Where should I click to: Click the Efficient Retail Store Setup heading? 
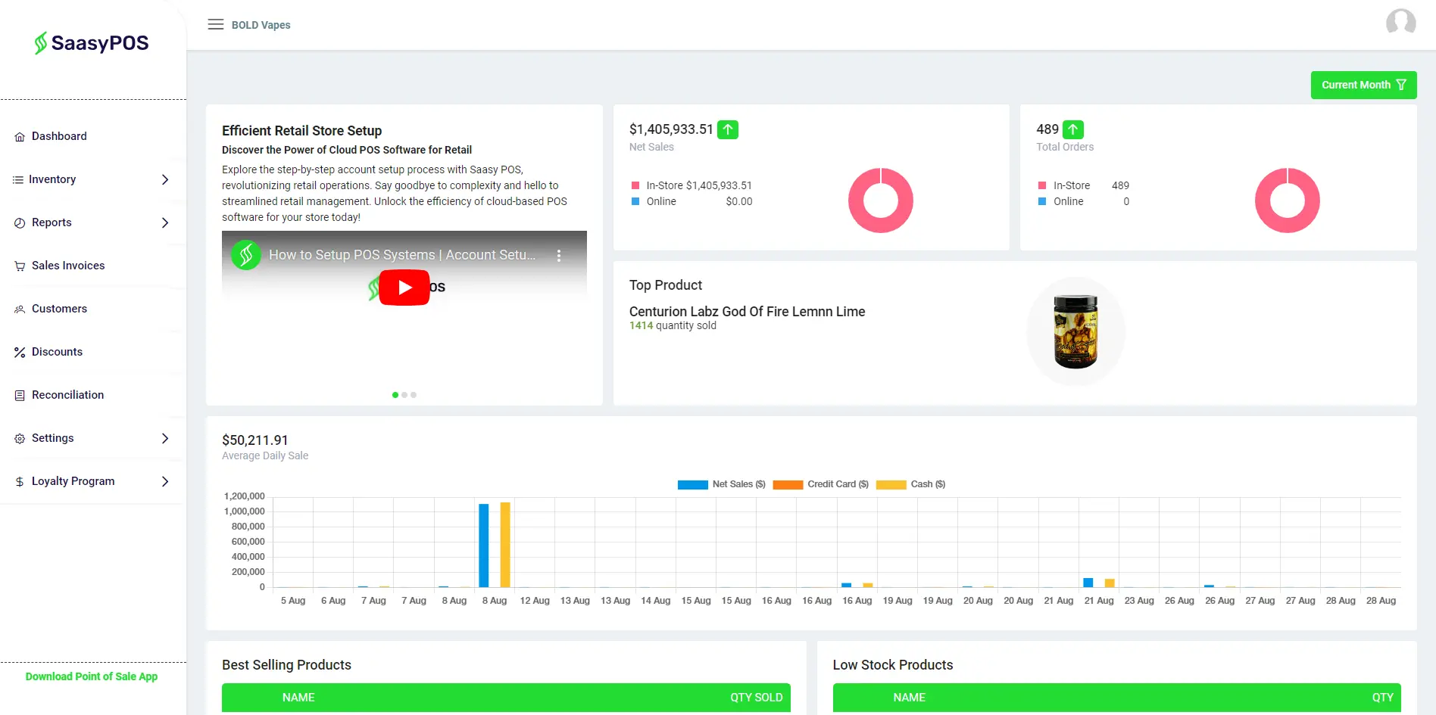pos(301,131)
